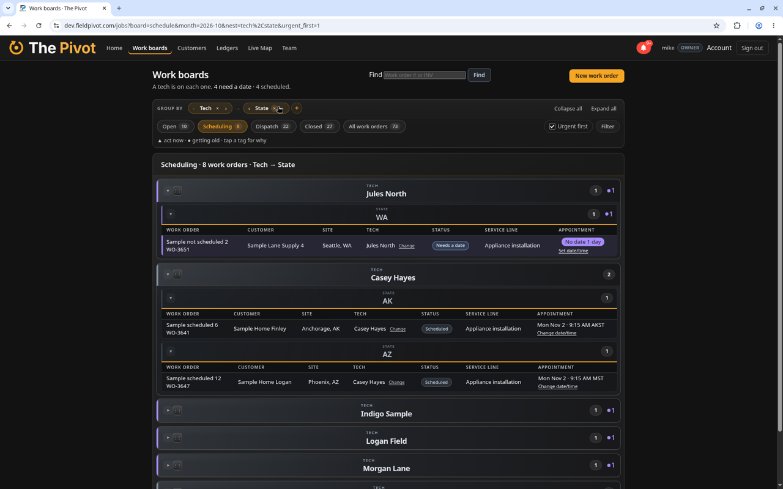Go back in browser history

tap(9, 26)
